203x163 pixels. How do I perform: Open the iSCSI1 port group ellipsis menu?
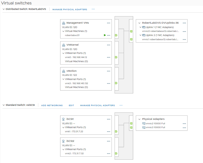(109, 119)
